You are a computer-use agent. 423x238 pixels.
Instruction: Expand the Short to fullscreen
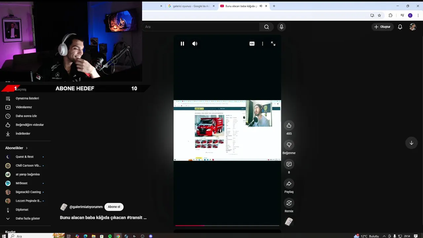273,44
